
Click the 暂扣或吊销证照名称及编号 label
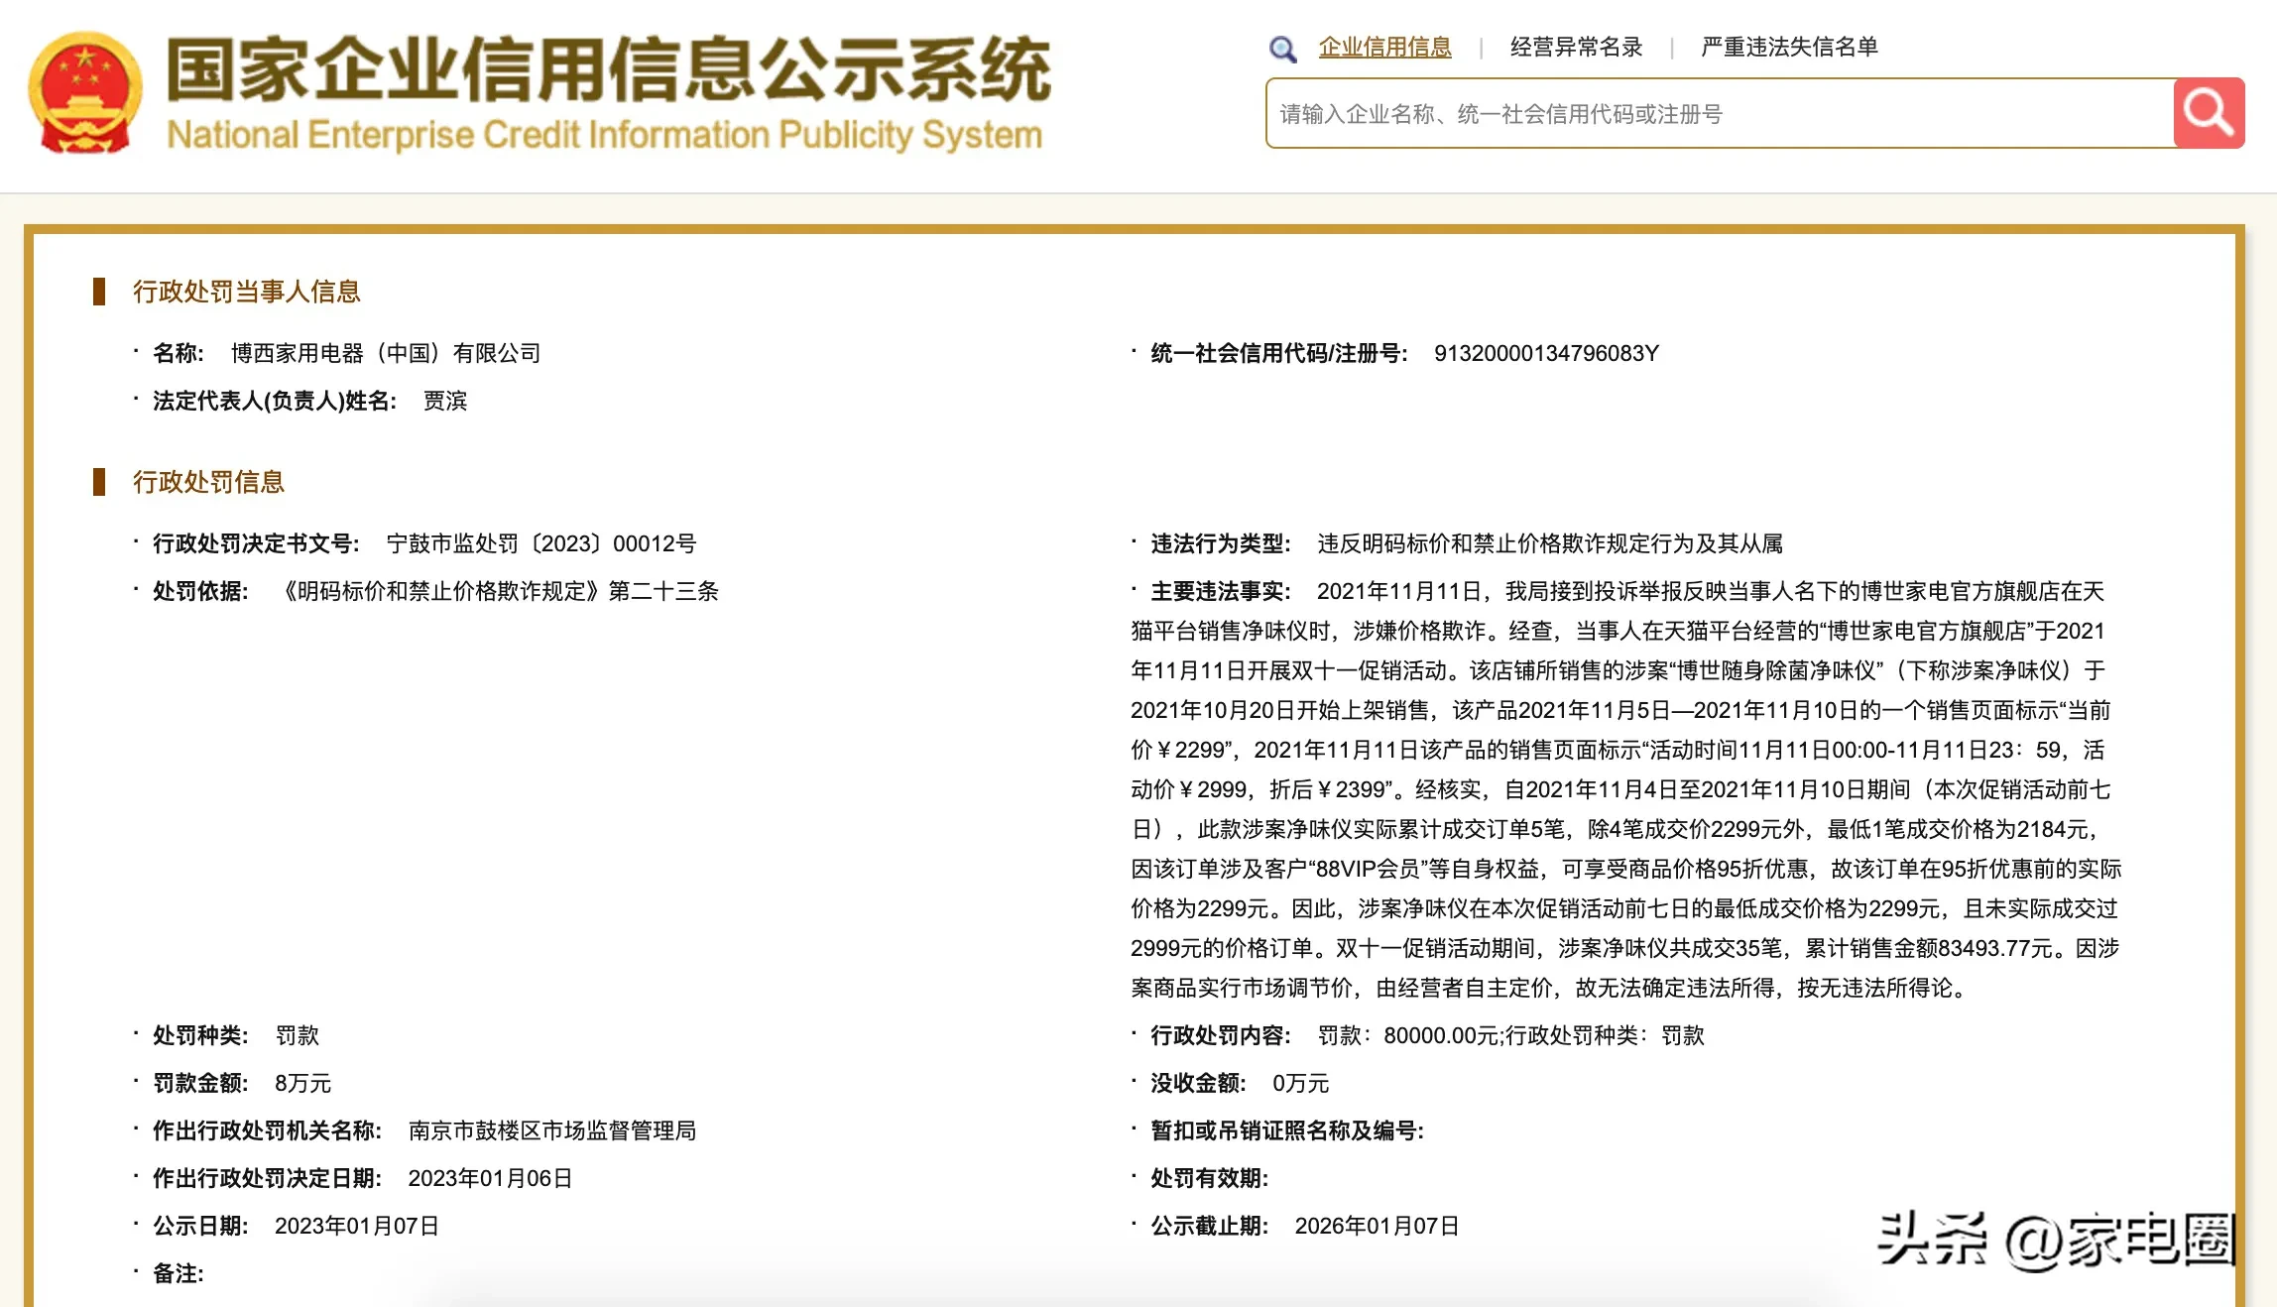click(x=1287, y=1130)
